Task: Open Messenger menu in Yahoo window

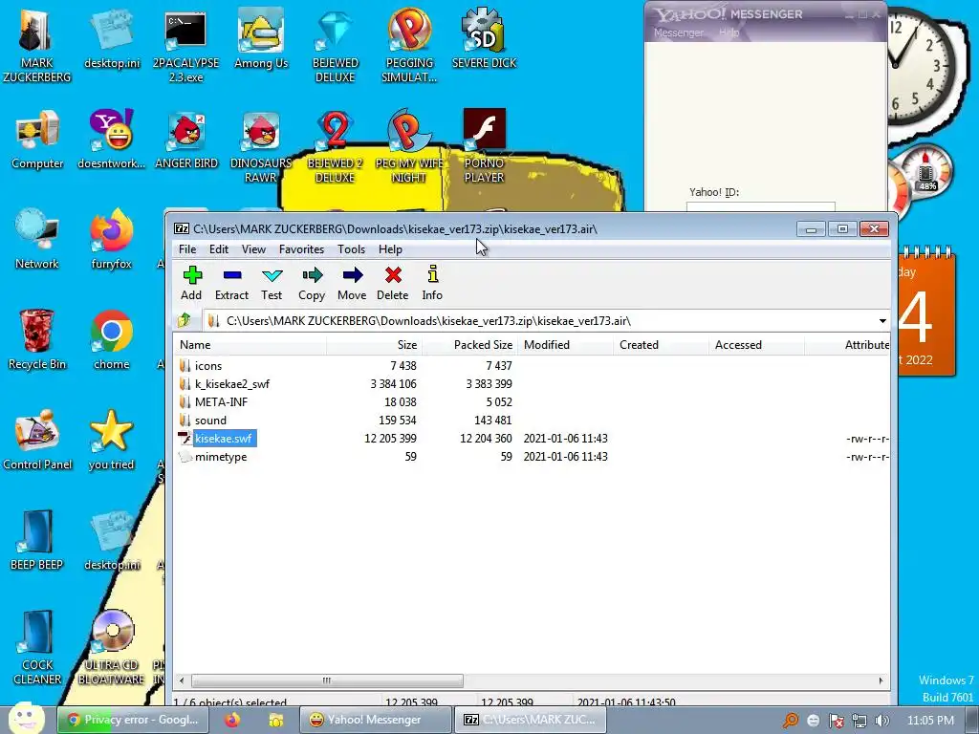Action: click(678, 32)
